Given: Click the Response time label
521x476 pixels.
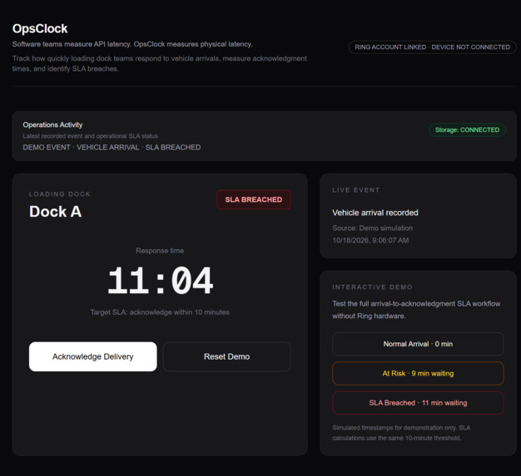Looking at the screenshot, I should (160, 251).
